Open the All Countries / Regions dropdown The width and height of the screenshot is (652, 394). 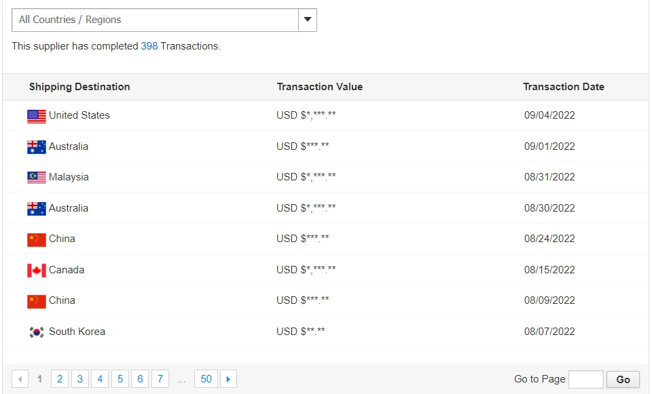click(156, 20)
